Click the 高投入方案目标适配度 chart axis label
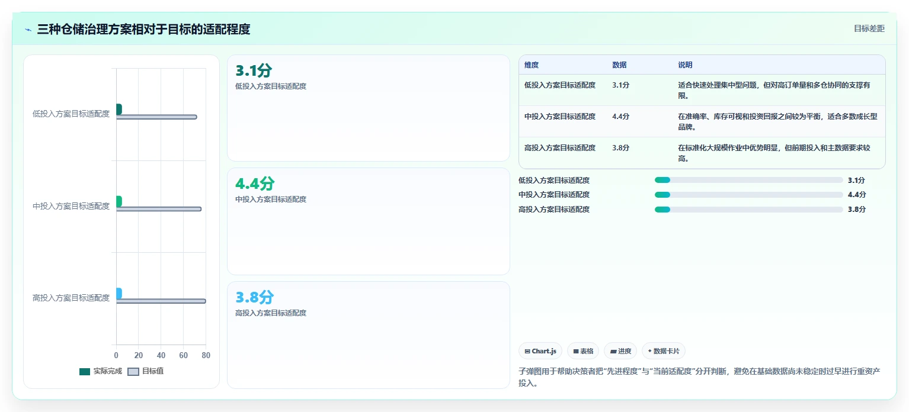909x412 pixels. (71, 298)
